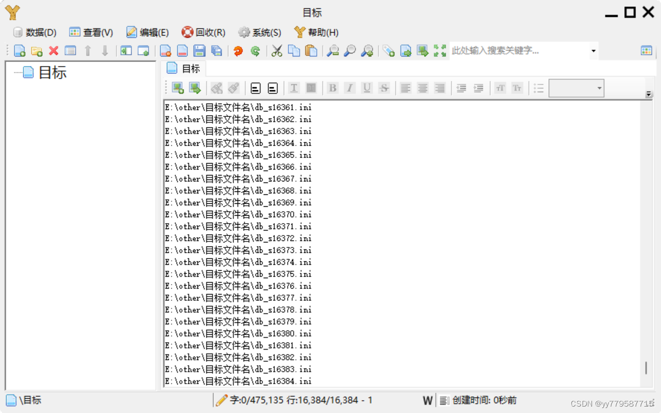The height and width of the screenshot is (413, 661).
Task: Save all with the stacked floppy disks icon
Action: pos(216,51)
